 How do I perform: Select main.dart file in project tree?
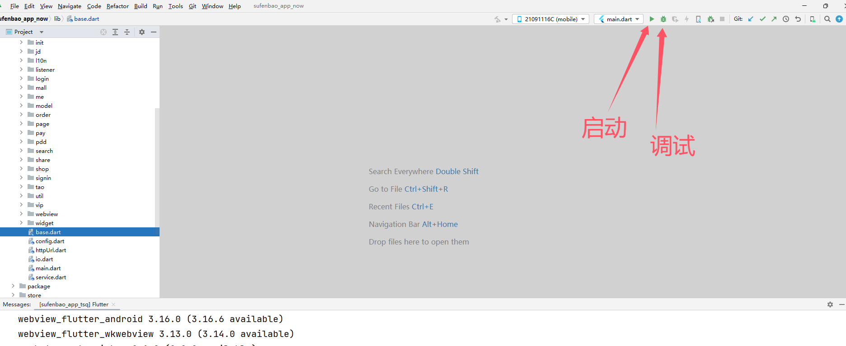click(x=48, y=268)
